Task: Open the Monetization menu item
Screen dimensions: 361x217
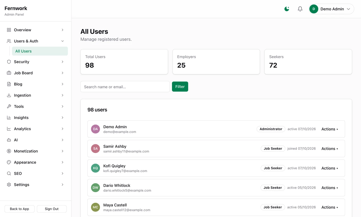Action: coord(36,151)
